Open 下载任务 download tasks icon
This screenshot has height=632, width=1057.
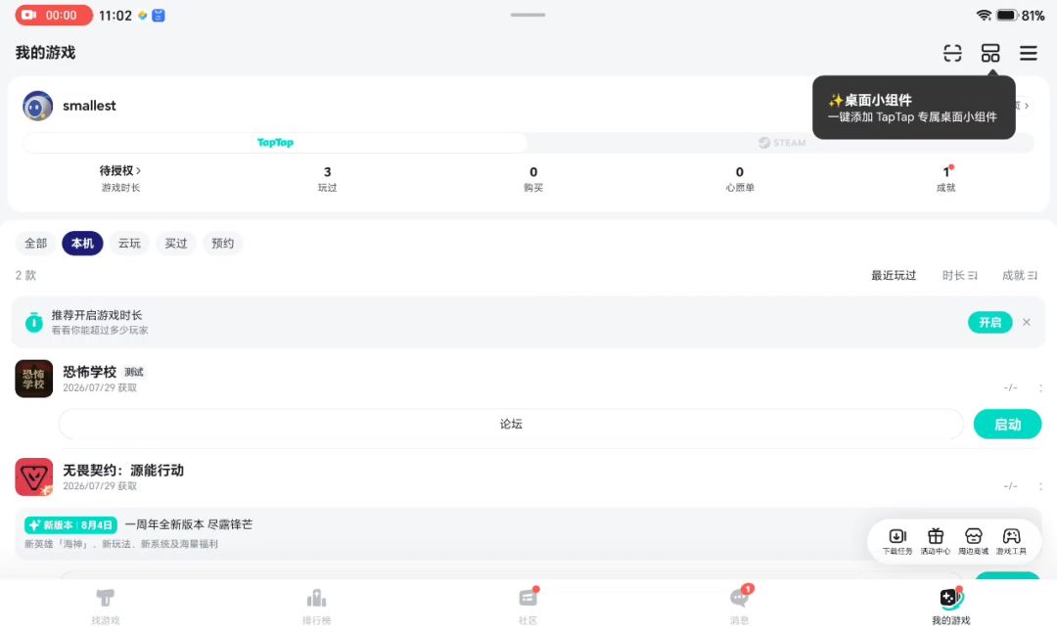[x=897, y=541]
